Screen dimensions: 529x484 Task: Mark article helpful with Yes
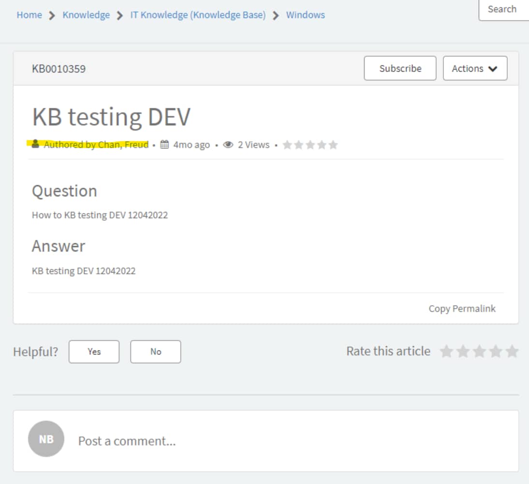click(94, 352)
